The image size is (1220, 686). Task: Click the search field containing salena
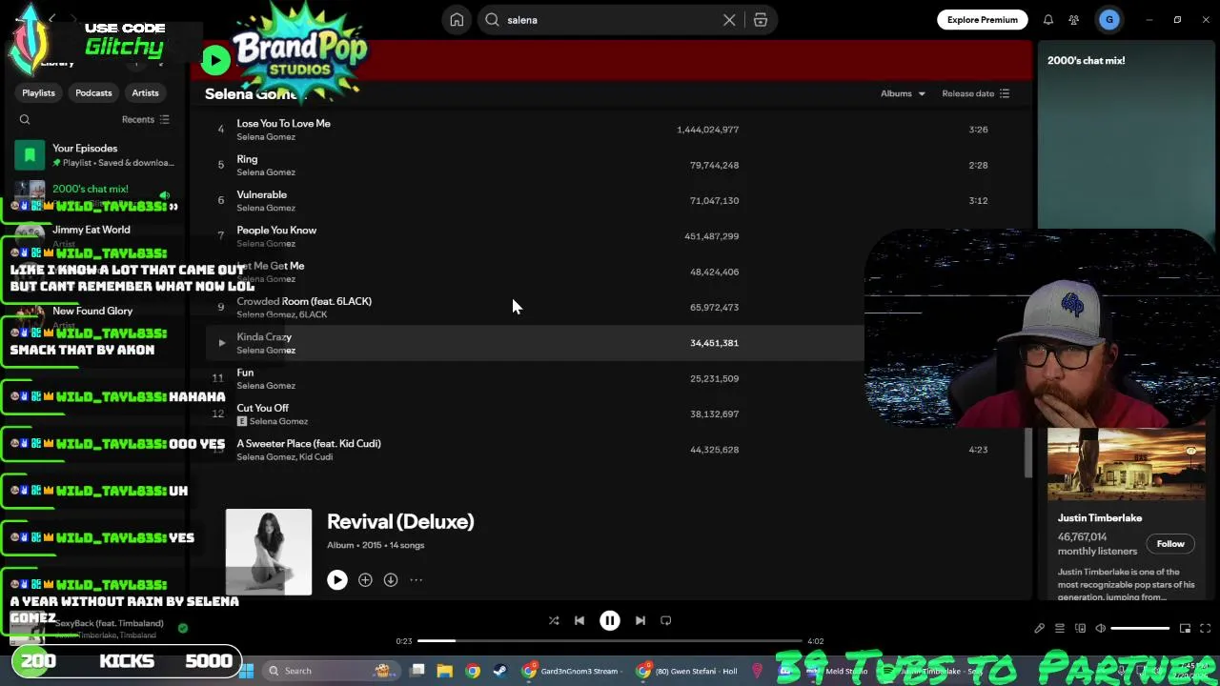(610, 20)
